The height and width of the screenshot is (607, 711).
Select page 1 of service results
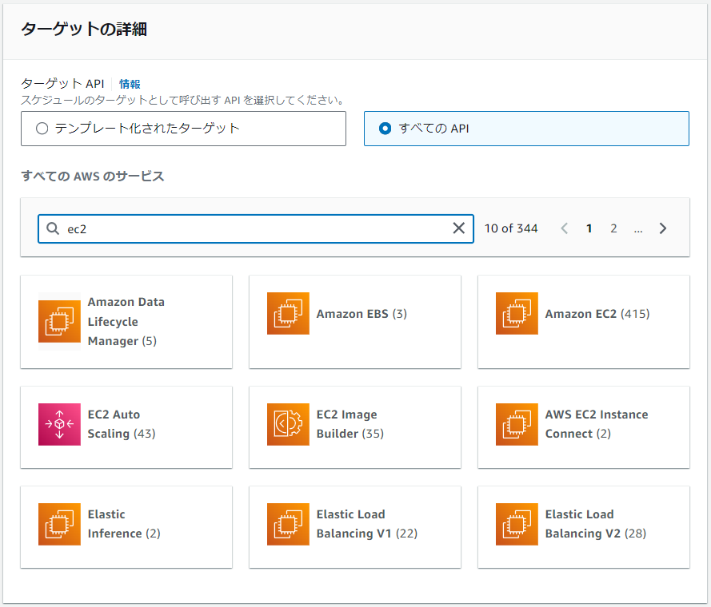tap(589, 228)
